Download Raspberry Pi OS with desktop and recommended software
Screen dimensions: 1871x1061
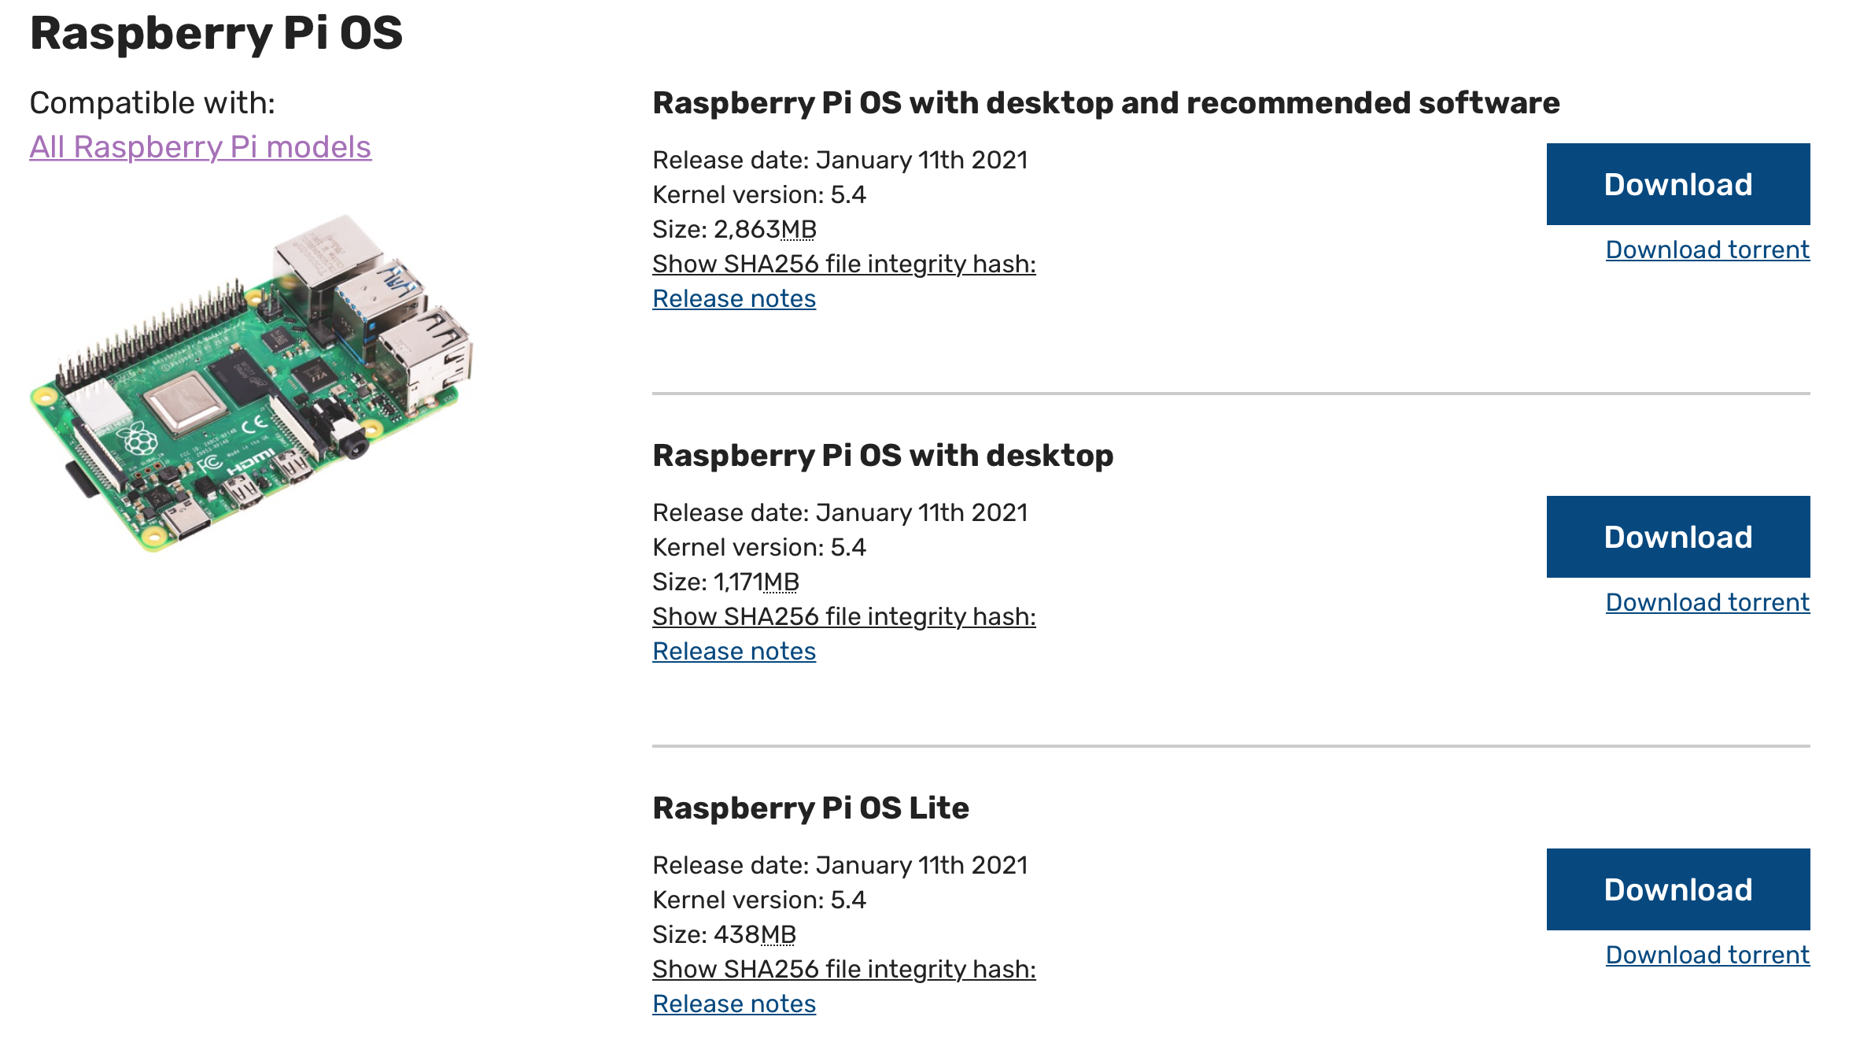point(1677,184)
